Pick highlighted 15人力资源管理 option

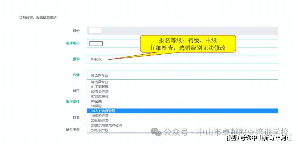tap(182, 111)
